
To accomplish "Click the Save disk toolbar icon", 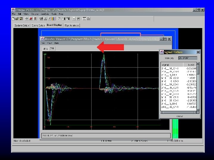I will 21,18.
